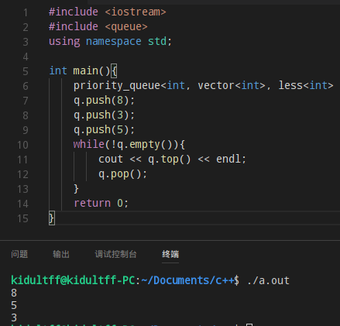Viewport: 340px width, 326px height.
Task: Place cursor on the <iostream> include
Action: pos(136,12)
